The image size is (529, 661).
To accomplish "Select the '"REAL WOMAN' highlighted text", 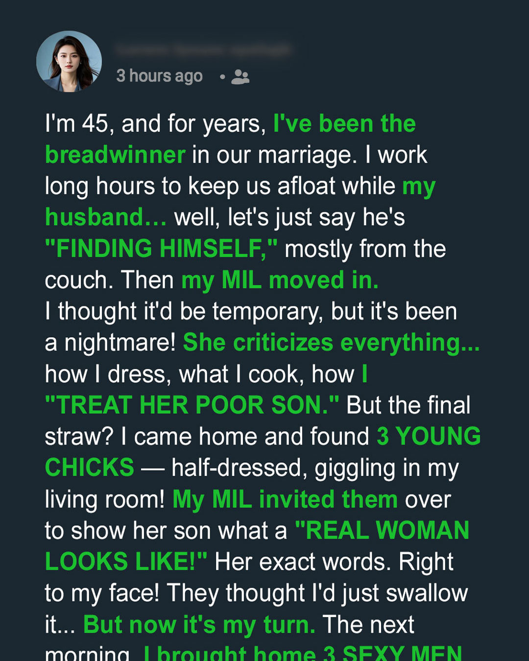I will click(x=382, y=530).
